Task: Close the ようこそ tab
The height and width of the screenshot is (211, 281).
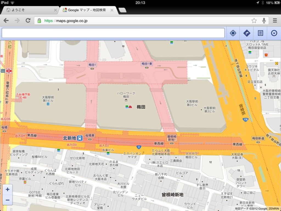Action: coord(55,10)
